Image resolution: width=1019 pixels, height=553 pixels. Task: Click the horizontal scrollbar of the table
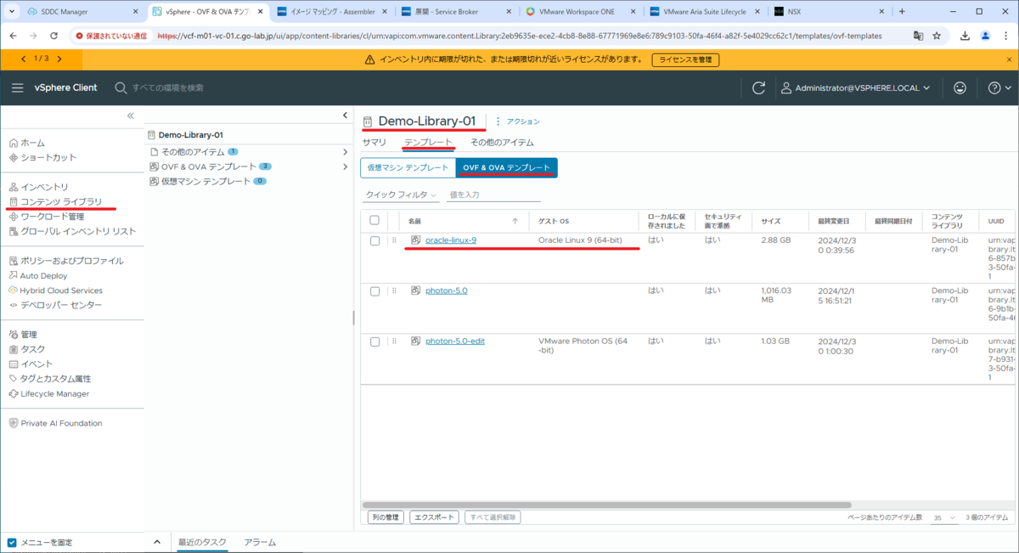(606, 505)
